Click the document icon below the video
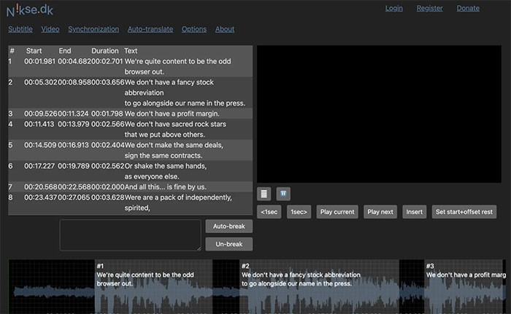Screen dimensions: 511x314 click(264, 194)
